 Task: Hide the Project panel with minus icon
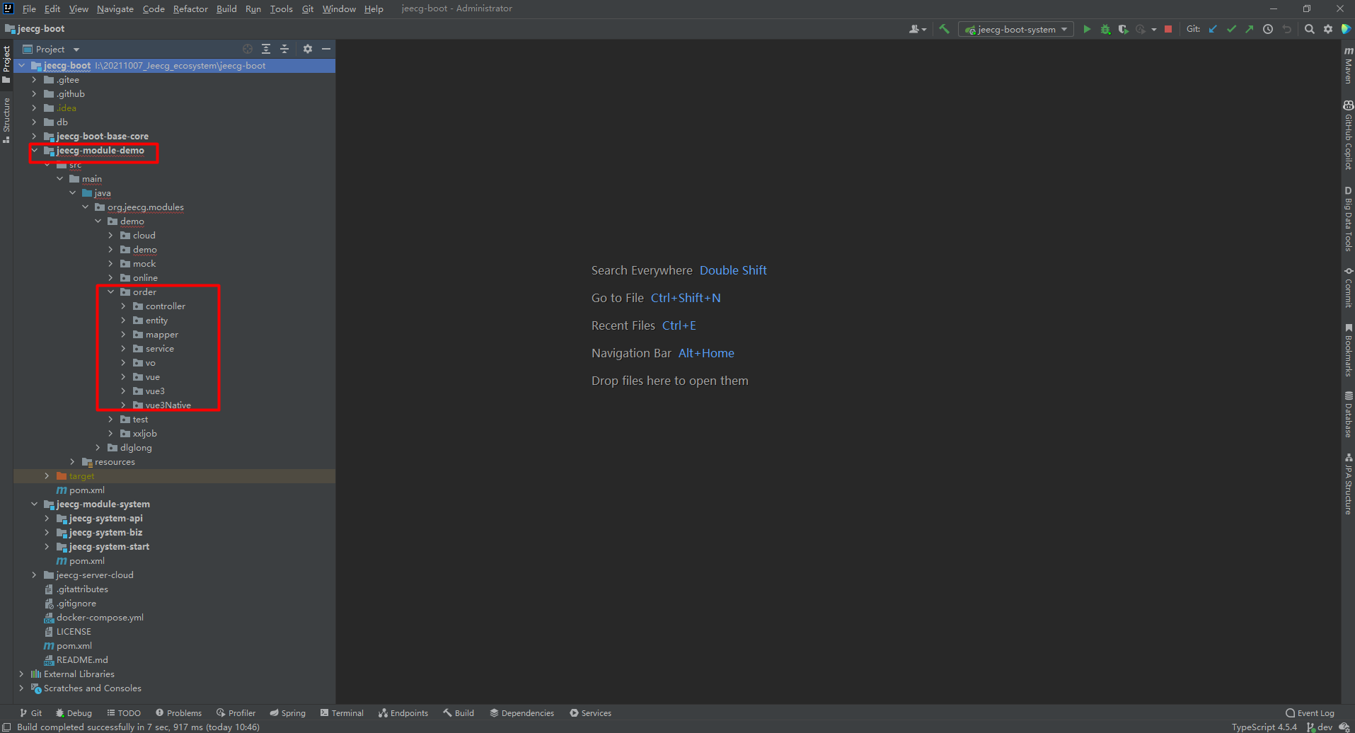326,49
